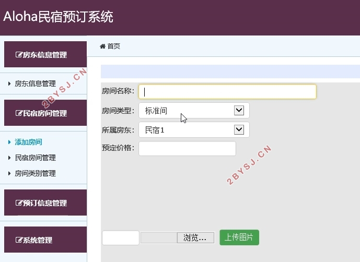Click edit icon beside 房东信息管理 header
360x262 pixels.
(19, 55)
